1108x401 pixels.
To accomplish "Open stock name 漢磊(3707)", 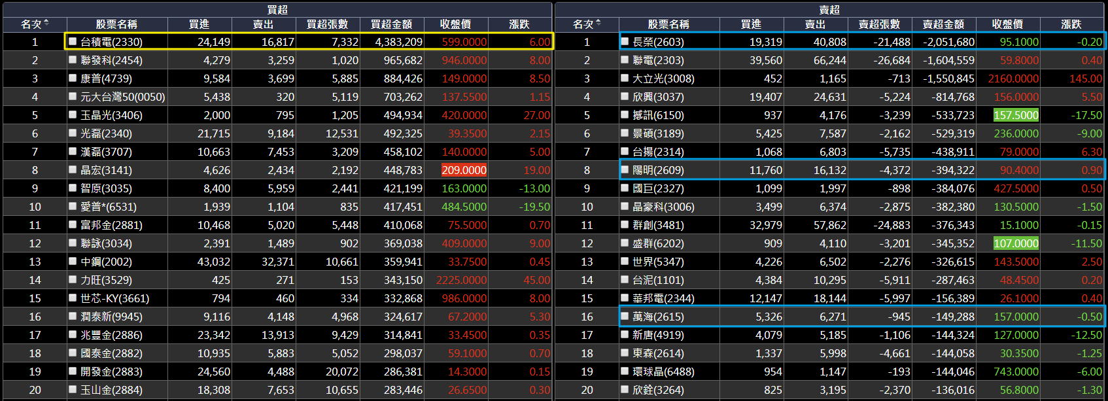I will (x=106, y=151).
